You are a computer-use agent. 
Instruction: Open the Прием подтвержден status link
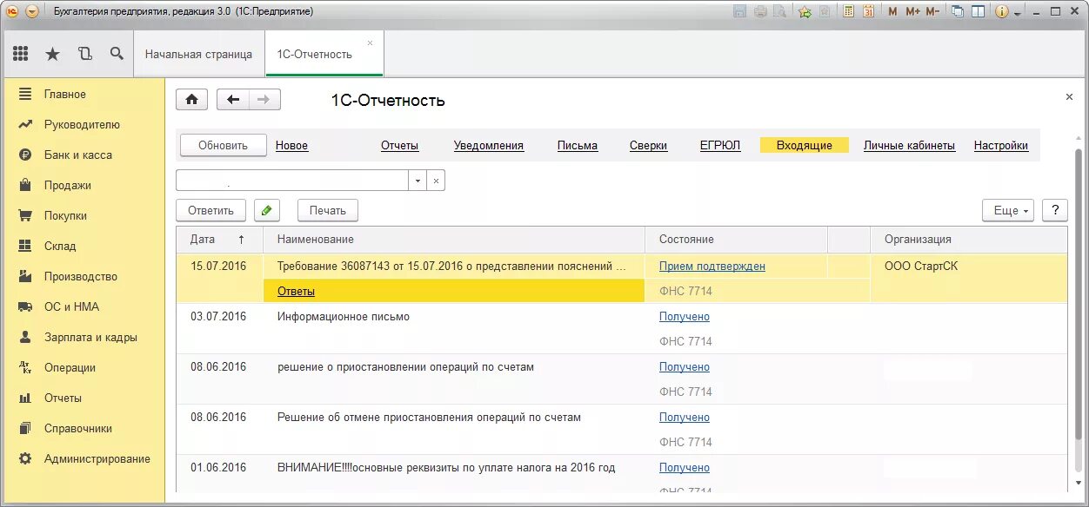pos(712,267)
